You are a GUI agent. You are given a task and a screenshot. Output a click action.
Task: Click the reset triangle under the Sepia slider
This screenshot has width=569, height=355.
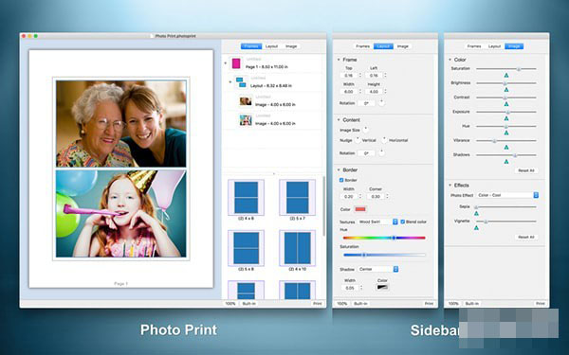(476, 213)
